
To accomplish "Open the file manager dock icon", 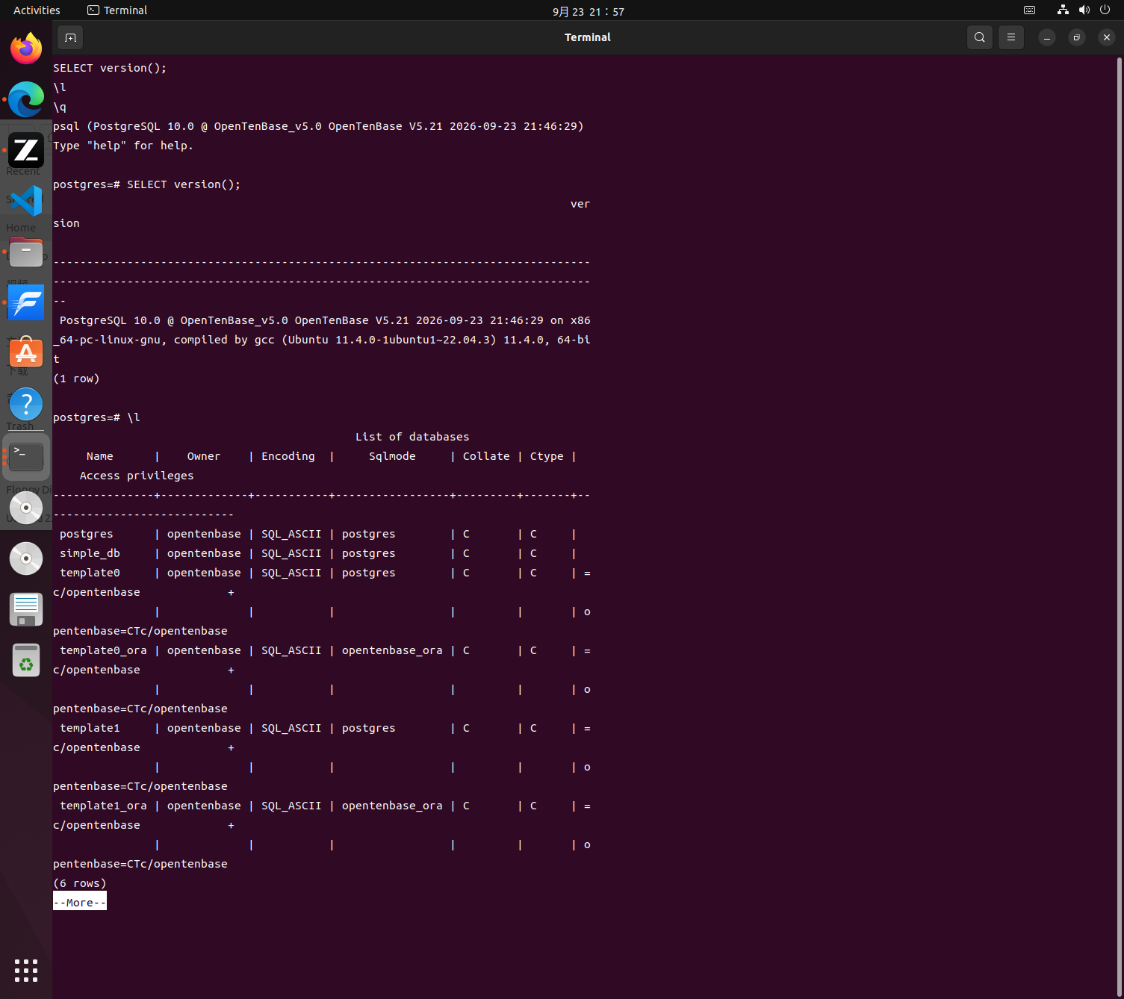I will (26, 252).
